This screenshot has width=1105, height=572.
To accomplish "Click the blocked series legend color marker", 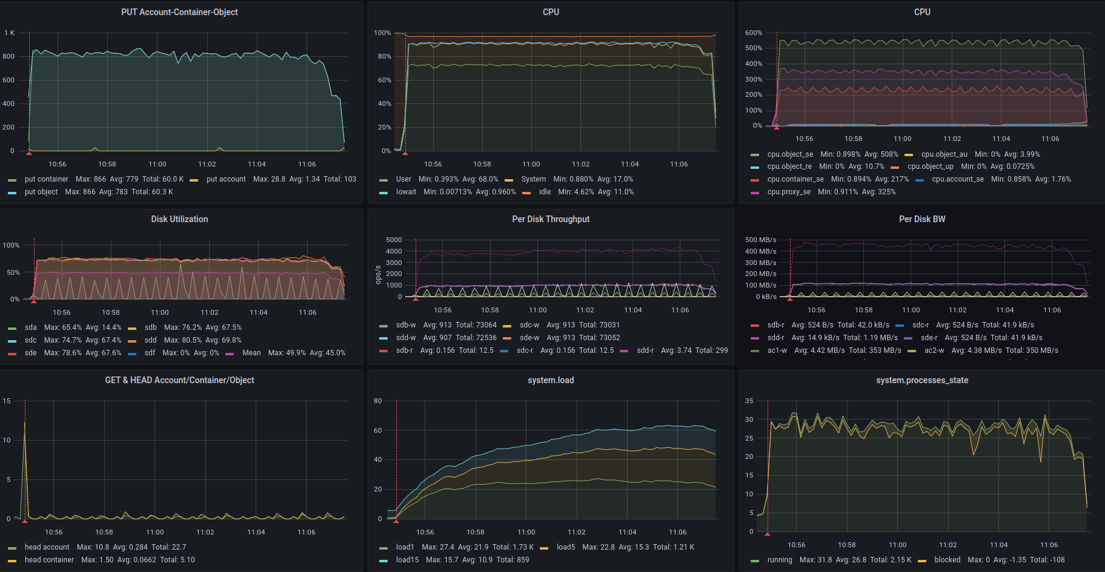I will tap(922, 560).
